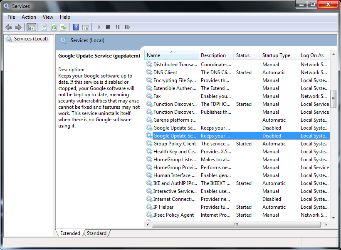
Task: Open the File menu
Action: click(11, 17)
